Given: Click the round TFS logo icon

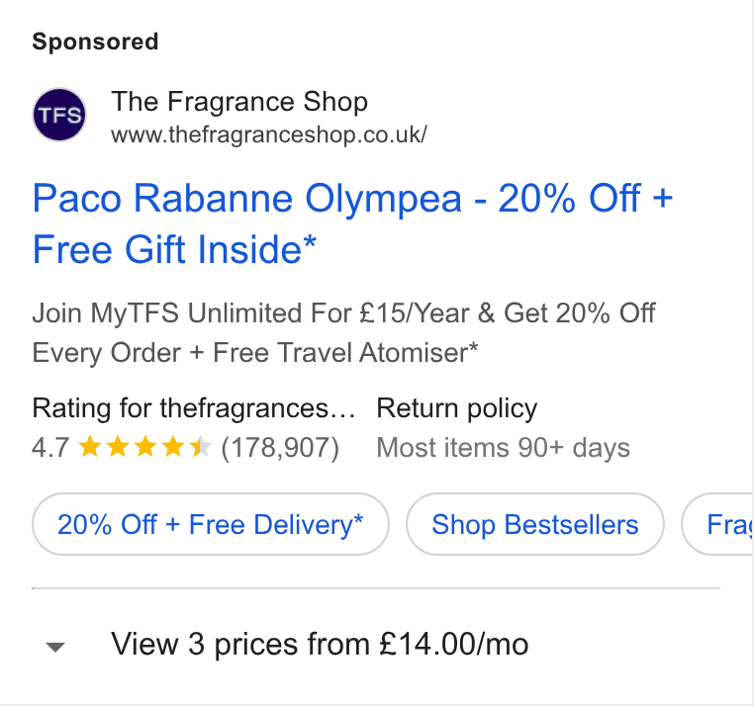Looking at the screenshot, I should point(59,115).
